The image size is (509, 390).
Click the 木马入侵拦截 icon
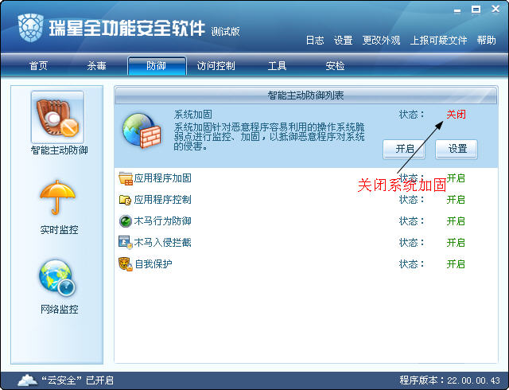[126, 243]
